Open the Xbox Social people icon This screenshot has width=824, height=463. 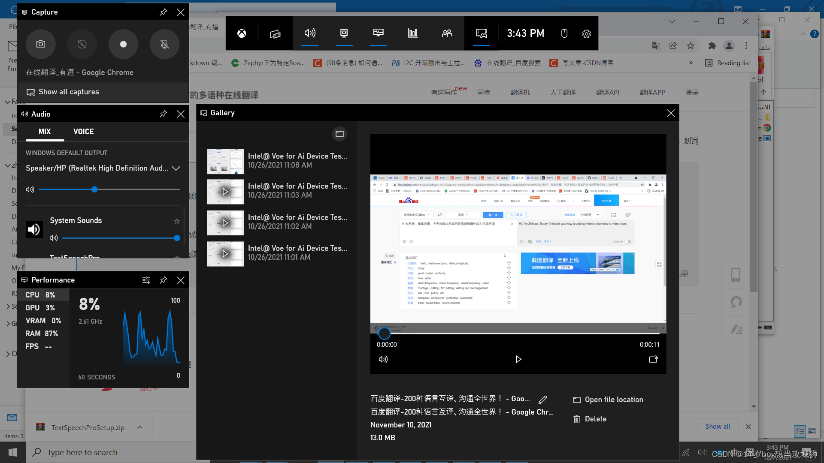[x=447, y=33]
